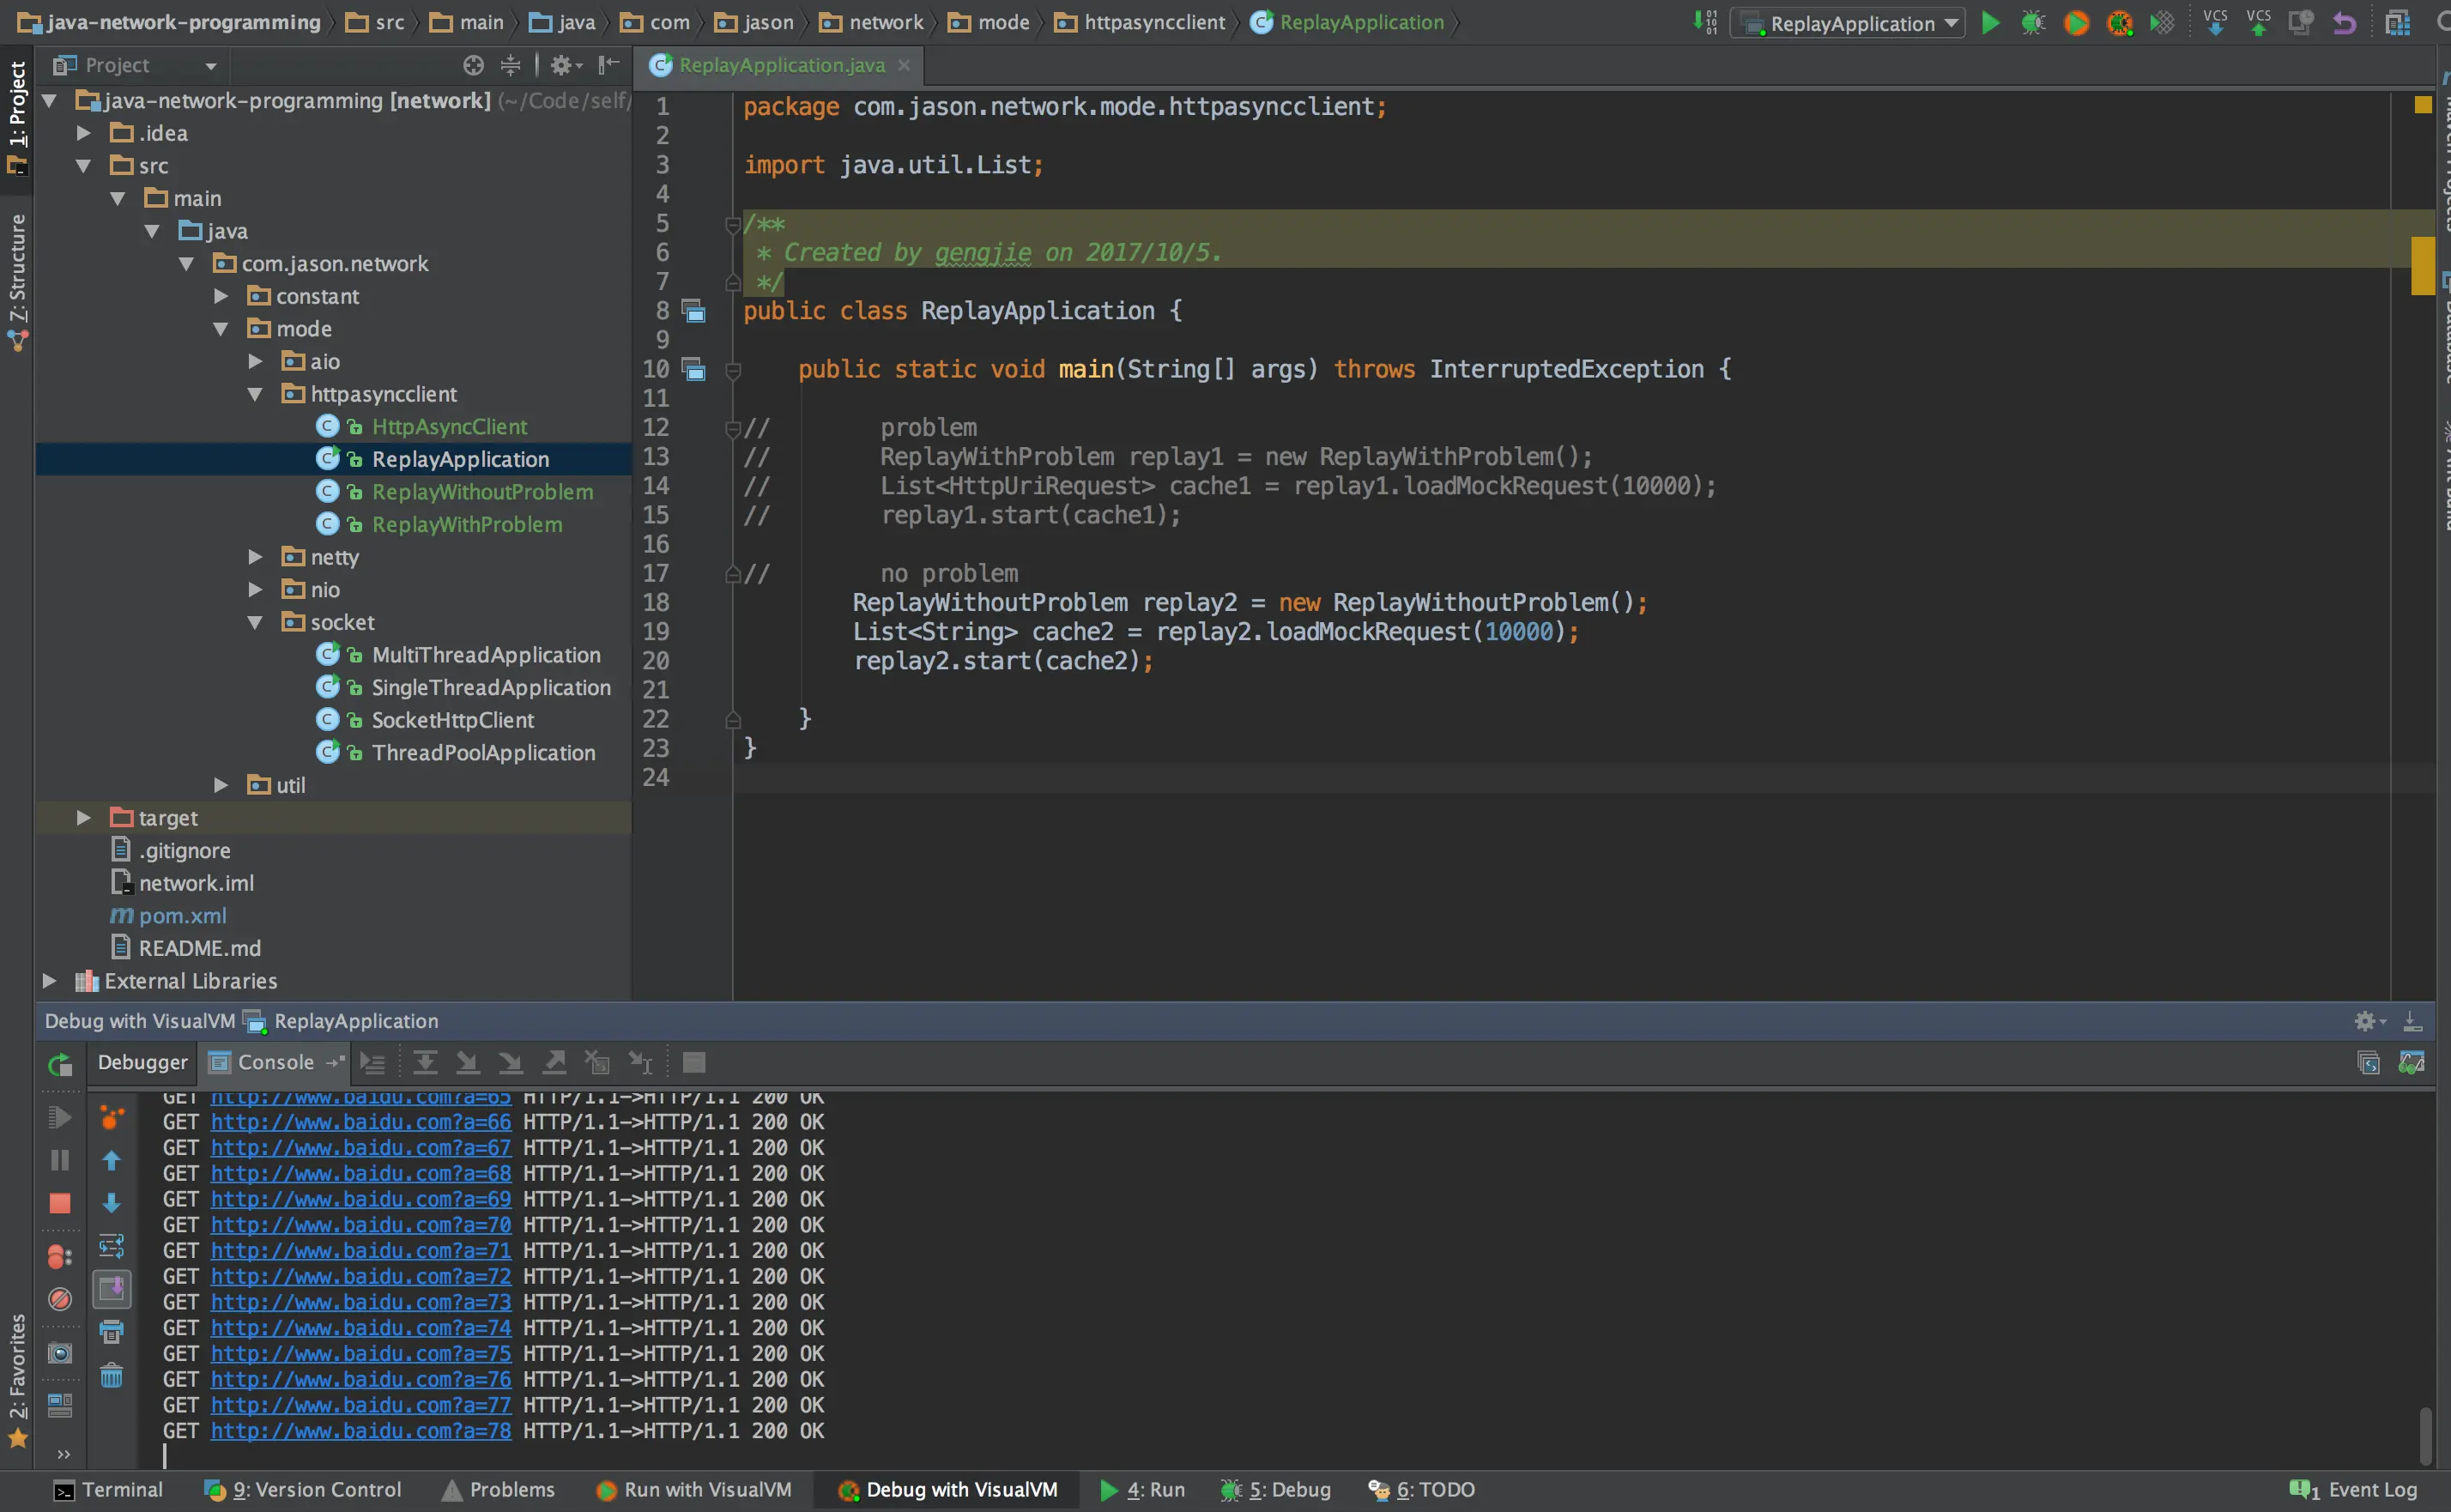Toggle Scroll to the end of console
2451x1512 pixels.
[112, 1289]
